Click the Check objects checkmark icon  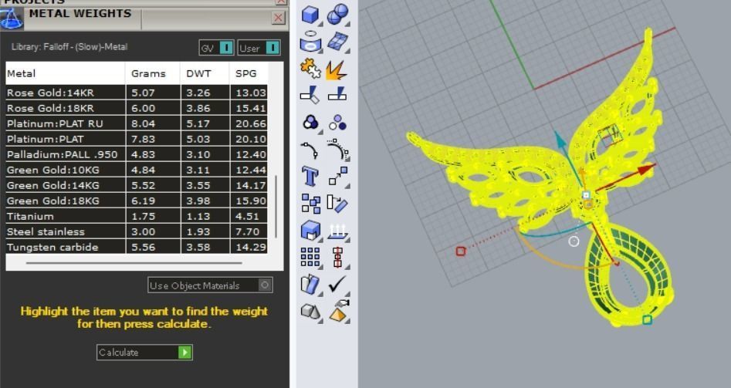pos(337,284)
